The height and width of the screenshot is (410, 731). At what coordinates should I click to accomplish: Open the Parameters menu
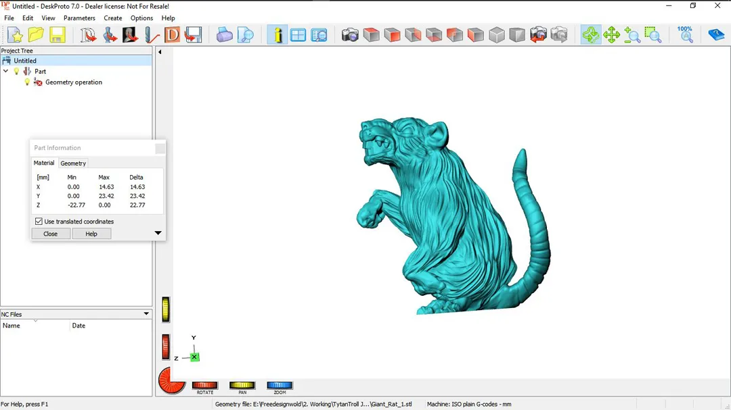(79, 18)
